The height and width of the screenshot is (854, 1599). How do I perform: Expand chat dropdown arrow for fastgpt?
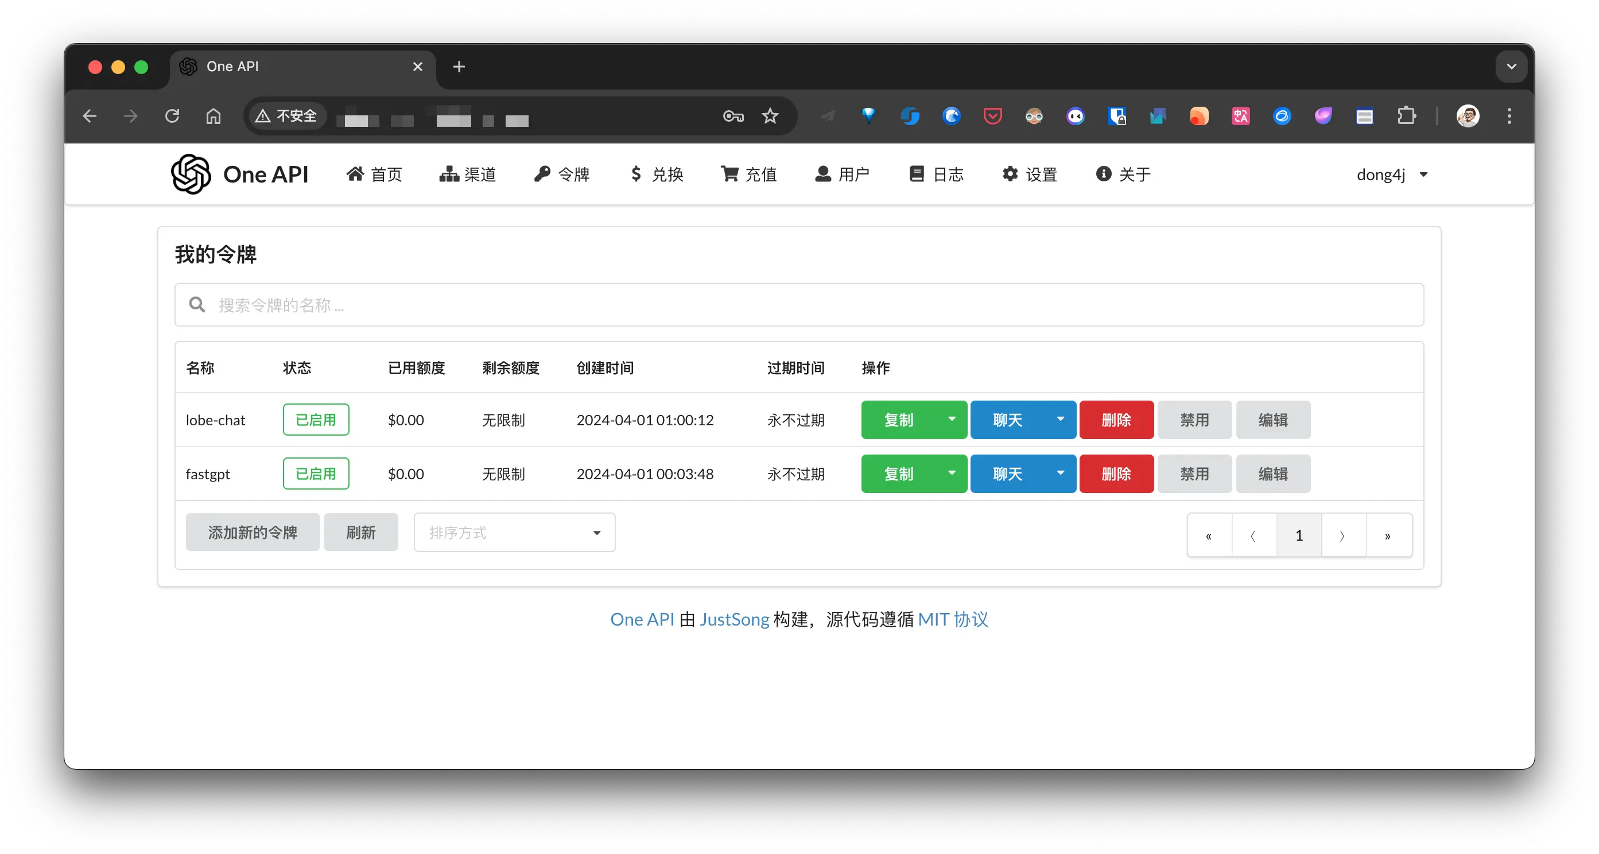[1060, 473]
